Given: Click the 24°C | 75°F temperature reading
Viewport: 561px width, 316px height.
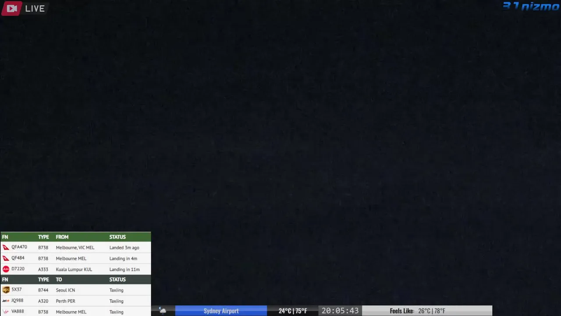Looking at the screenshot, I should [293, 311].
